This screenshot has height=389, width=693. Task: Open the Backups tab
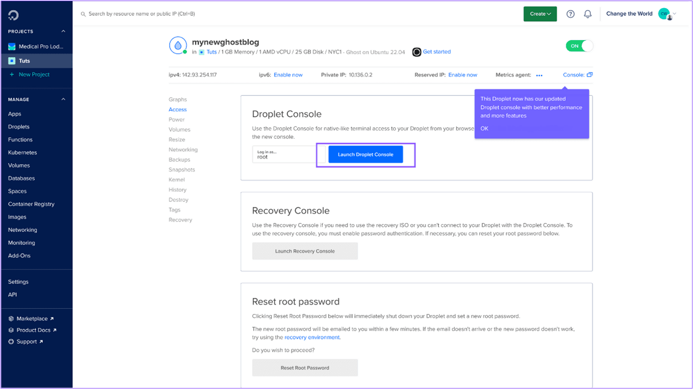tap(179, 160)
